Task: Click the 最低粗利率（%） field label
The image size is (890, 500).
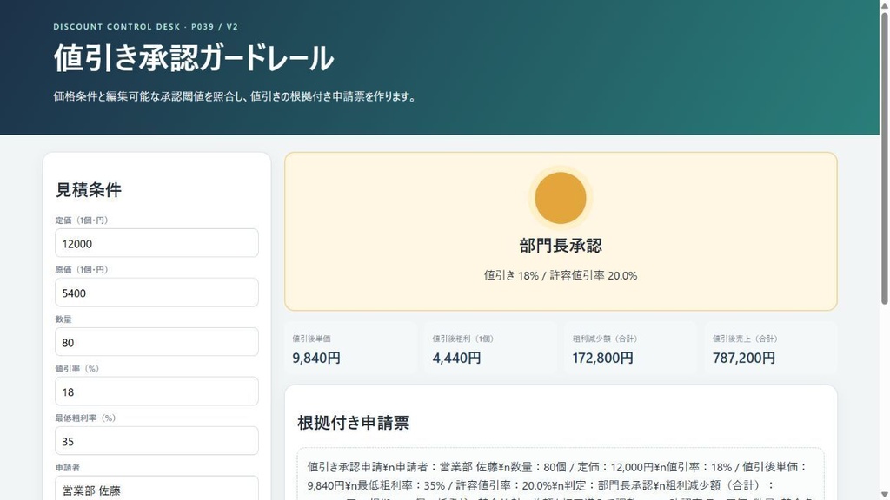Action: coord(86,418)
